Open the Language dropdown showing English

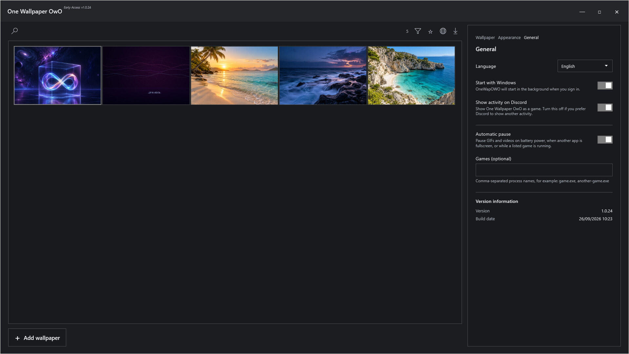(x=585, y=66)
